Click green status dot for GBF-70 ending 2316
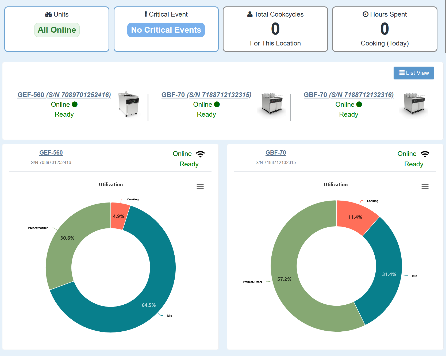 tap(359, 105)
